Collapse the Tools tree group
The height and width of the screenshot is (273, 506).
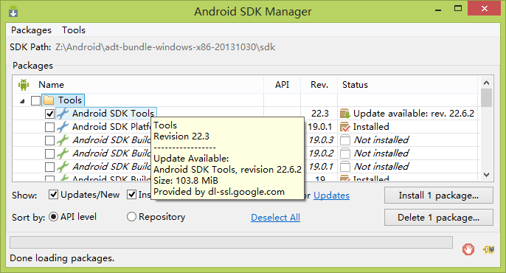coord(22,101)
